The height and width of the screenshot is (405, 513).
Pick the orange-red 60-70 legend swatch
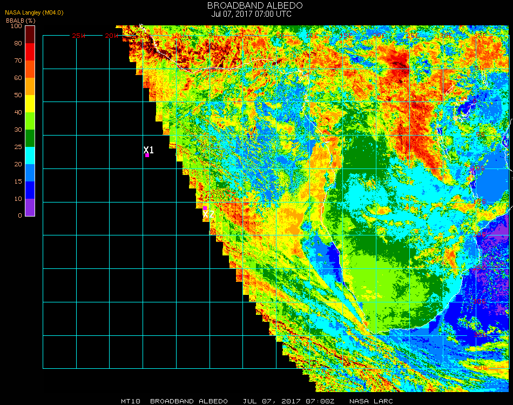[30, 69]
